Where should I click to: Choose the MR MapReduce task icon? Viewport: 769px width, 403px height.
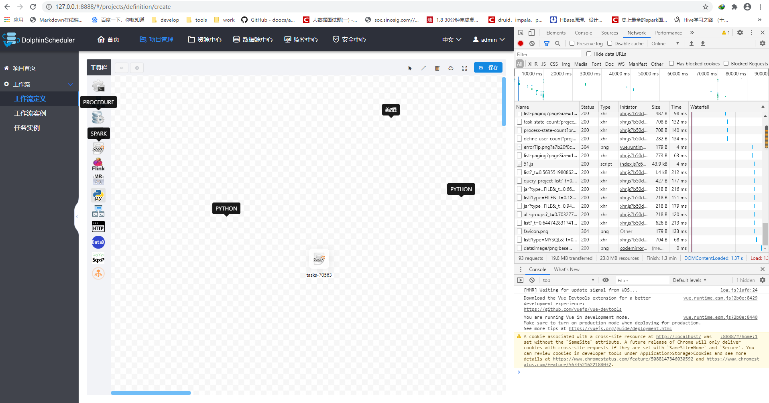coord(98,180)
